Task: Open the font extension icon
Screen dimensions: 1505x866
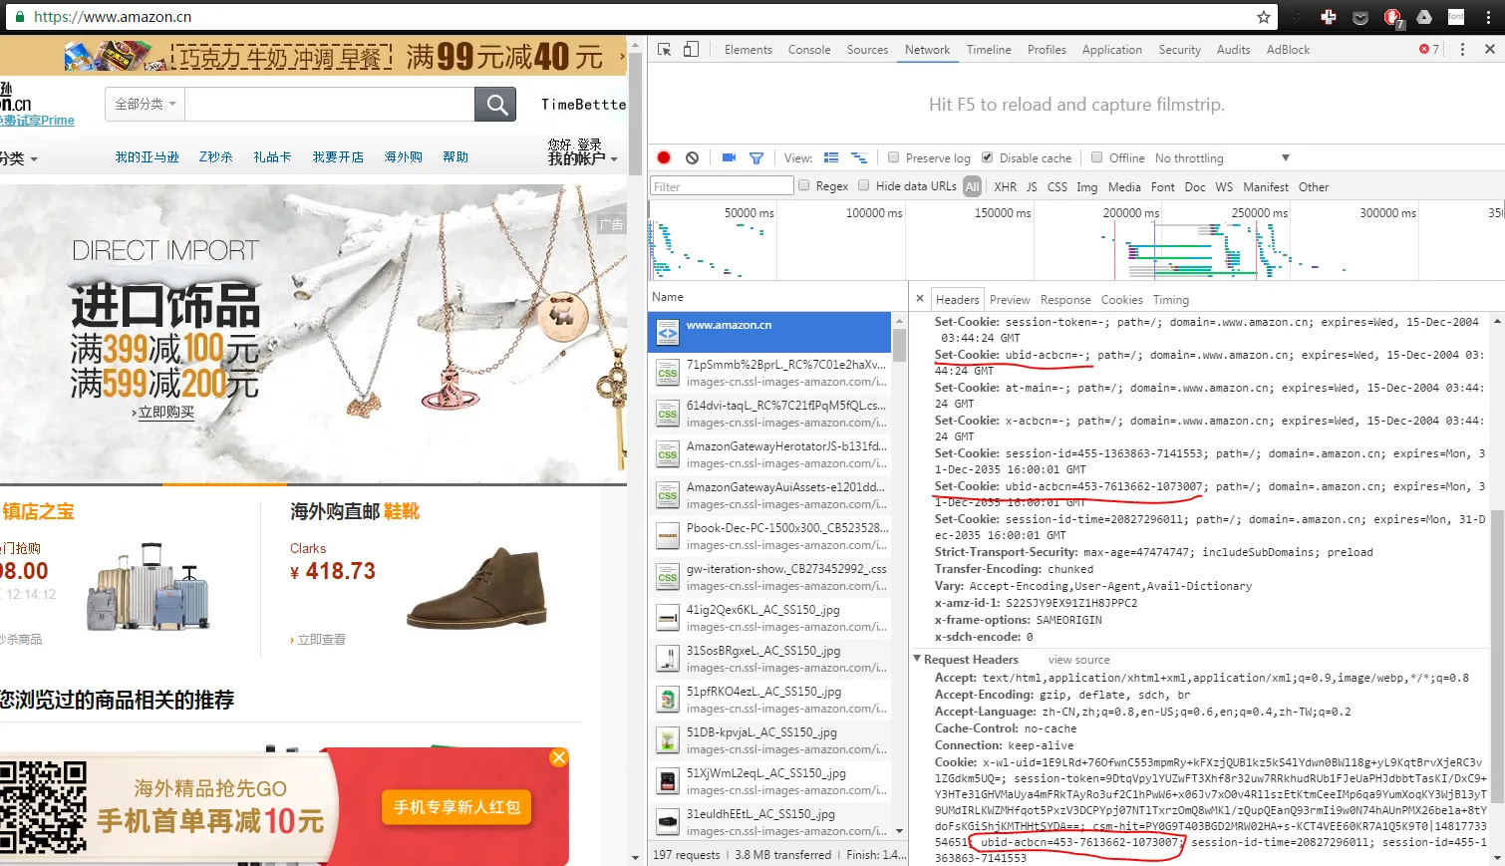Action: coord(1456,17)
